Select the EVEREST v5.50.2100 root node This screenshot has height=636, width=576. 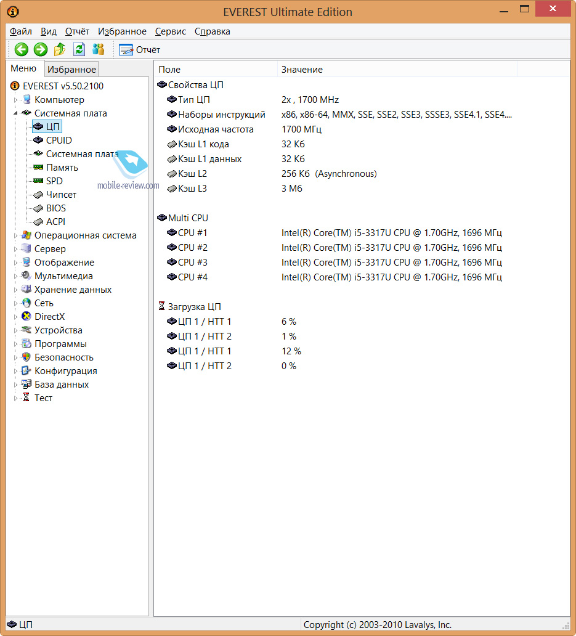pyautogui.click(x=63, y=86)
